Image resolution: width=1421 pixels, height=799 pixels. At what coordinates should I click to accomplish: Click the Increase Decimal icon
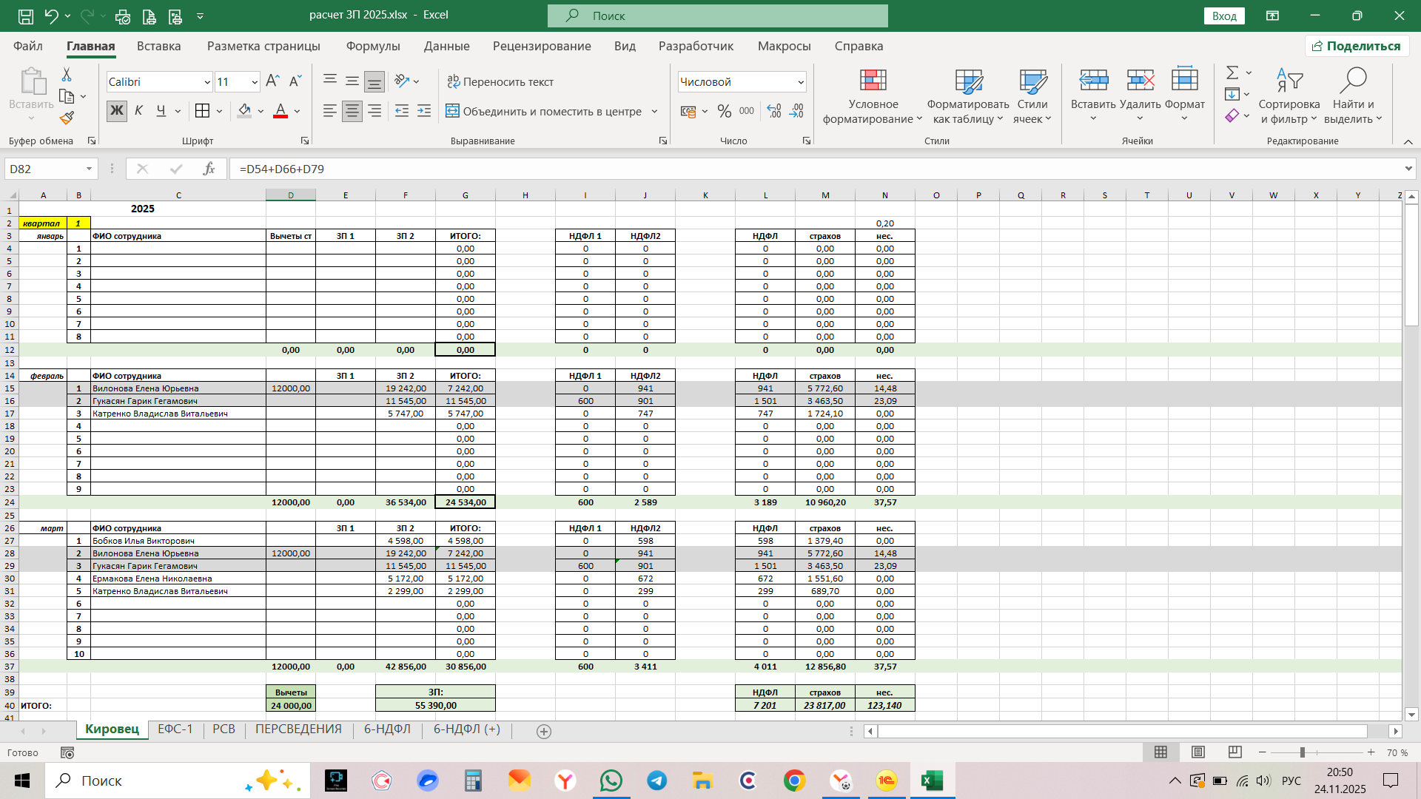click(x=774, y=111)
